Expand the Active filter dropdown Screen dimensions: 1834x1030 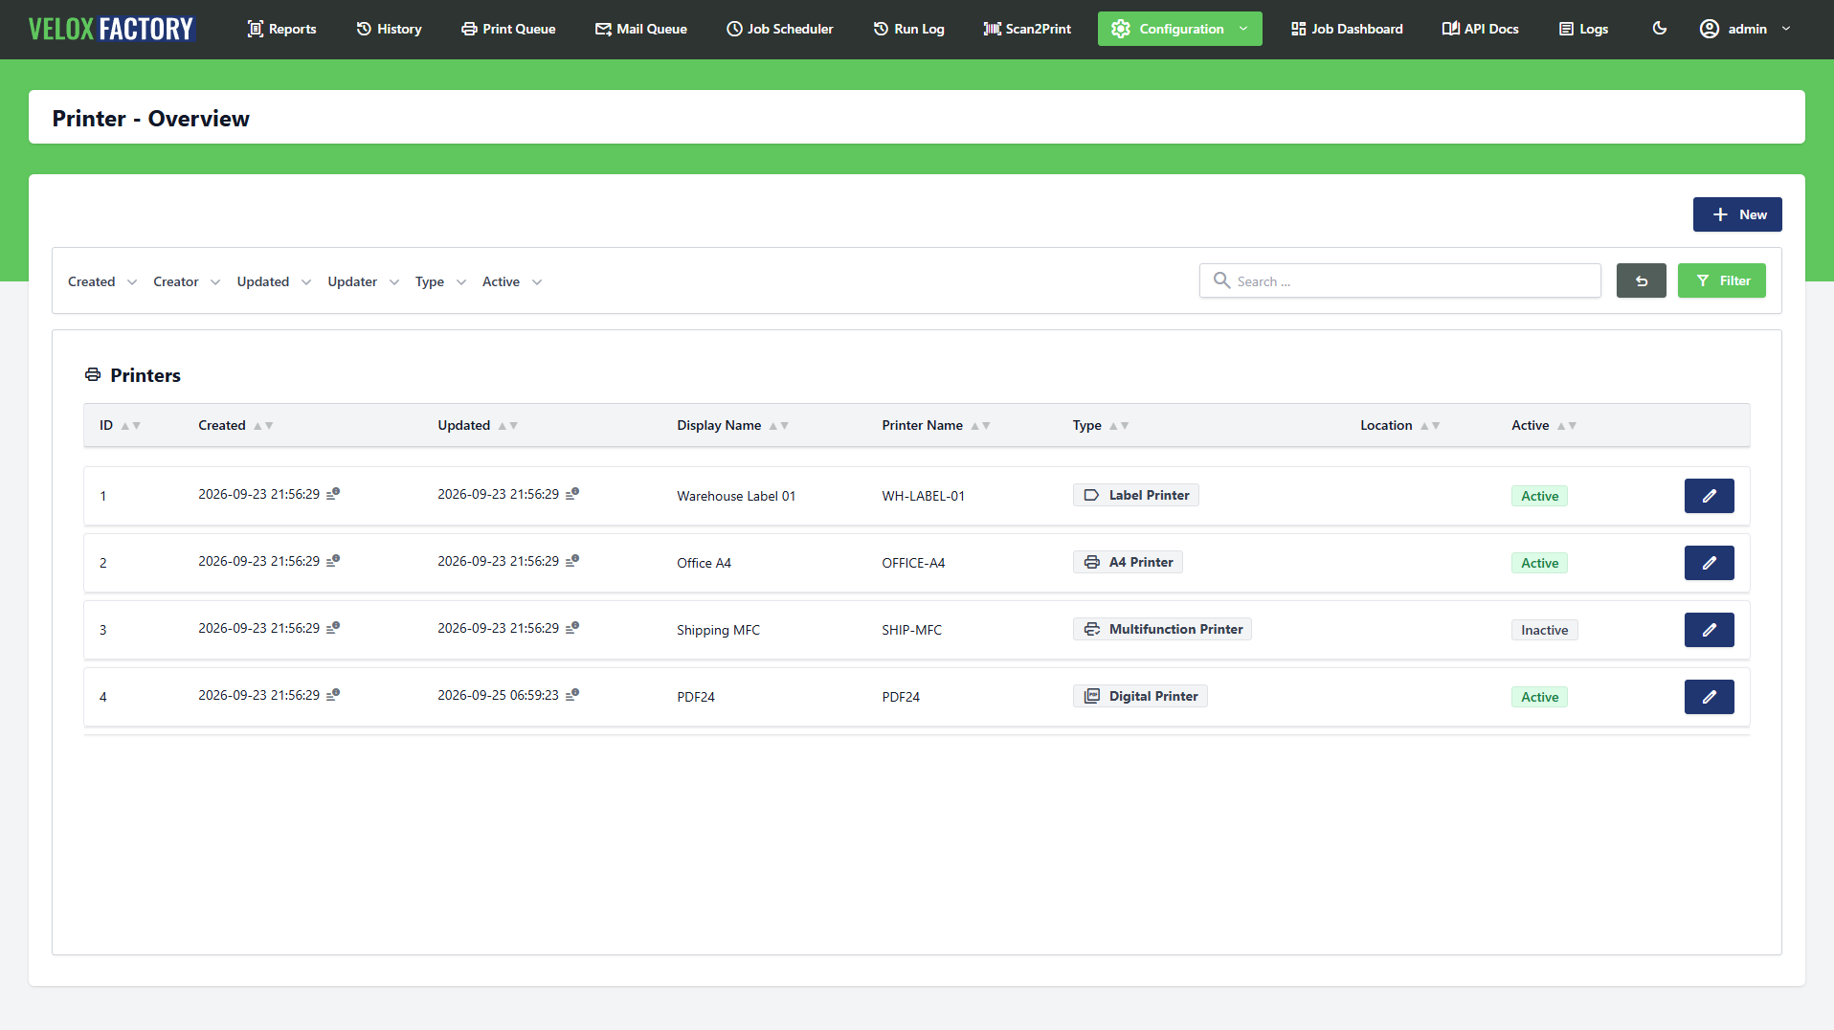(x=512, y=281)
